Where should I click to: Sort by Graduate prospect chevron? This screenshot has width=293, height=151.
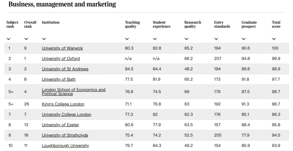tap(243, 39)
